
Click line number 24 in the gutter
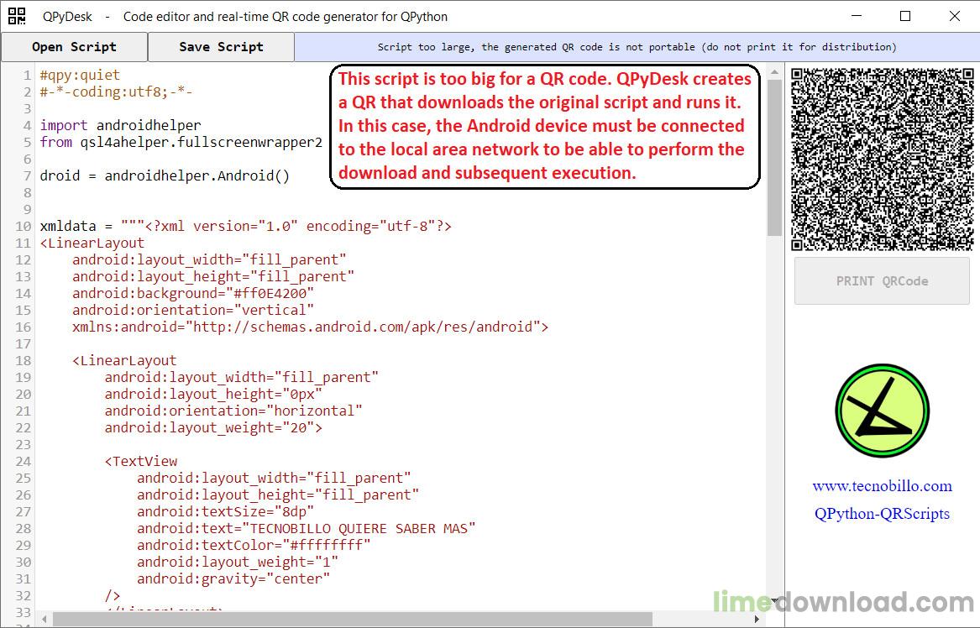click(24, 461)
